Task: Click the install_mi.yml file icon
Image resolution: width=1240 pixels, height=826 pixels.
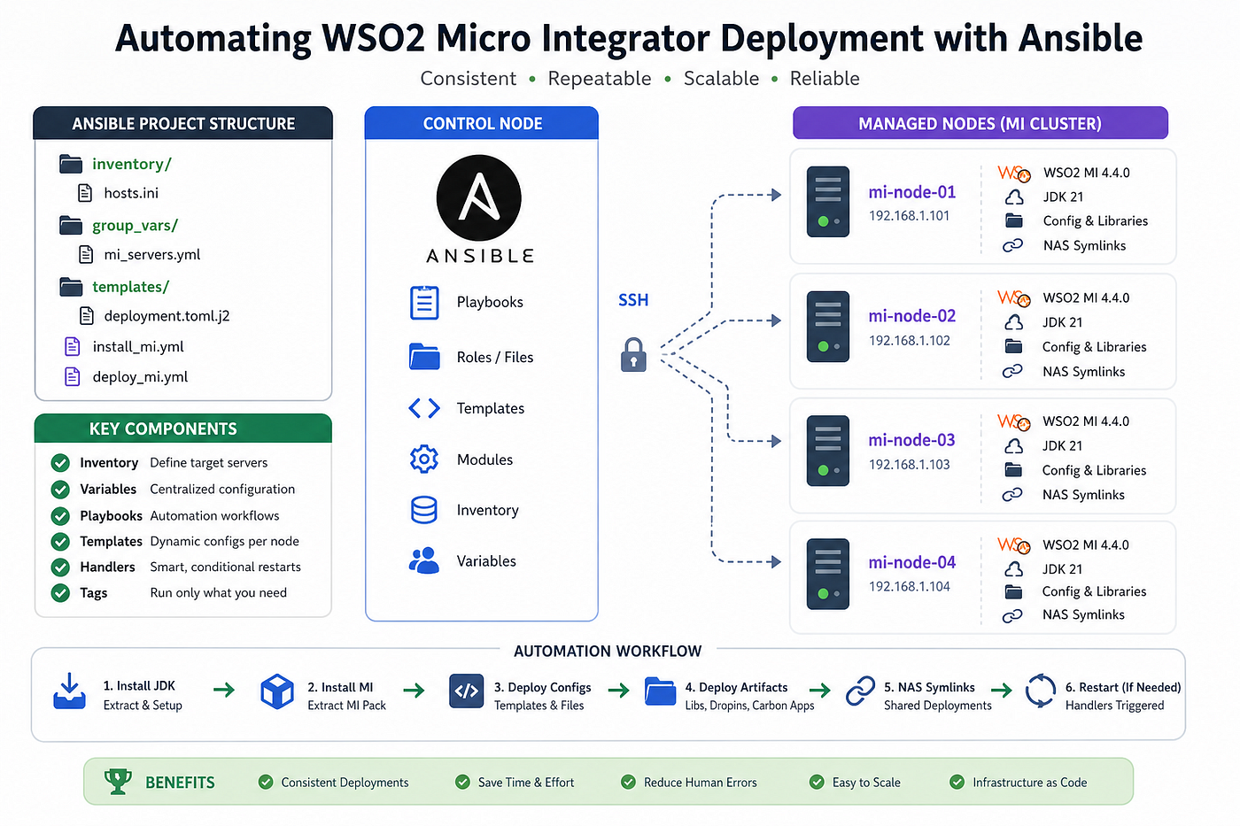Action: (x=73, y=346)
